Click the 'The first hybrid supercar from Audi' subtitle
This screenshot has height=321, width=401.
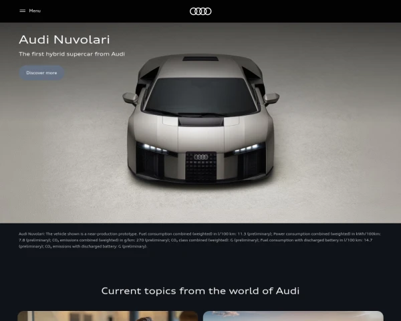click(x=72, y=54)
